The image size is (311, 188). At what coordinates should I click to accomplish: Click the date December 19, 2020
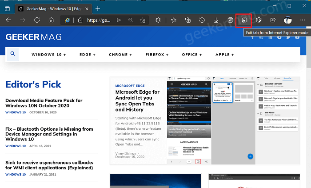pos(130,156)
